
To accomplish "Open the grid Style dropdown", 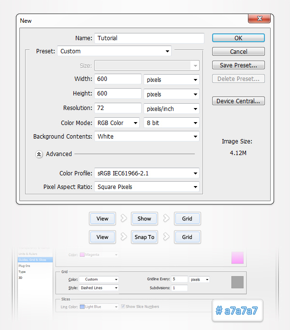I will coord(99,288).
